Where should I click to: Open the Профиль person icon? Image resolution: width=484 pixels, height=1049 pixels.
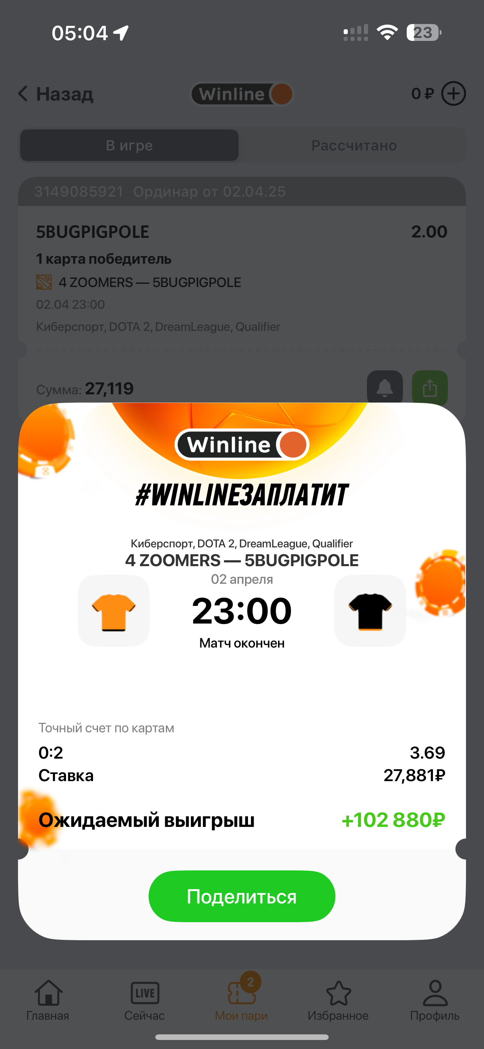435,1000
